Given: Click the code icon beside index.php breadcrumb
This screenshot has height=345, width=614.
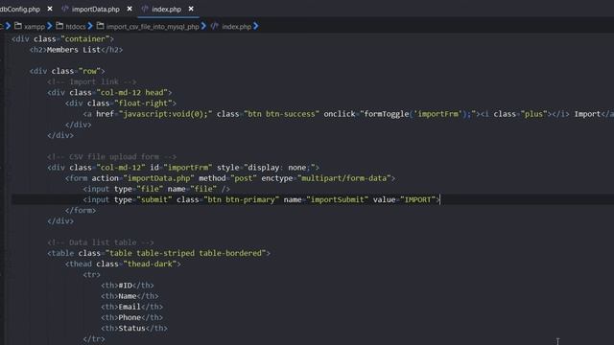Looking at the screenshot, I should click(215, 26).
